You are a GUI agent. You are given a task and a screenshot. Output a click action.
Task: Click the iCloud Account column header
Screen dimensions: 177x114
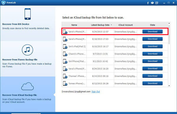[x=126, y=25]
